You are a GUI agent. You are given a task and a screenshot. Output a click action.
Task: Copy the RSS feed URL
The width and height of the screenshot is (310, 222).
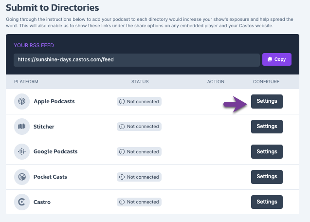(276, 59)
